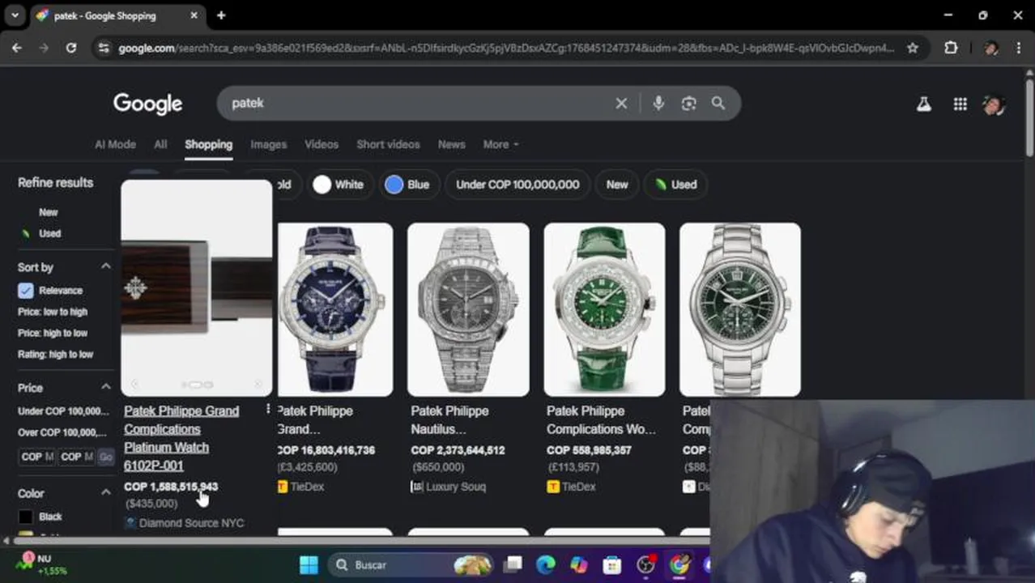This screenshot has width=1035, height=583.
Task: Click Go price range button
Action: (105, 457)
